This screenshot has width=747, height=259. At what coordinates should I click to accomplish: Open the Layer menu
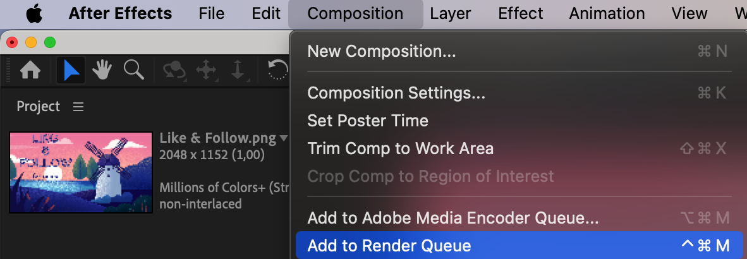[451, 13]
